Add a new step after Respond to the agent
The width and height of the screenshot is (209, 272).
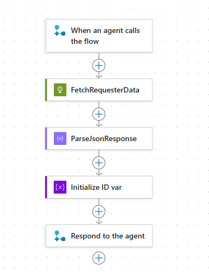[99, 258]
